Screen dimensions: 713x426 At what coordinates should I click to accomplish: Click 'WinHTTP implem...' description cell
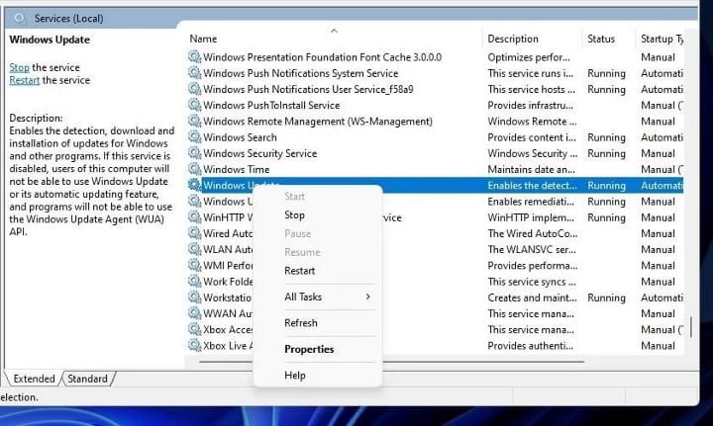point(531,217)
